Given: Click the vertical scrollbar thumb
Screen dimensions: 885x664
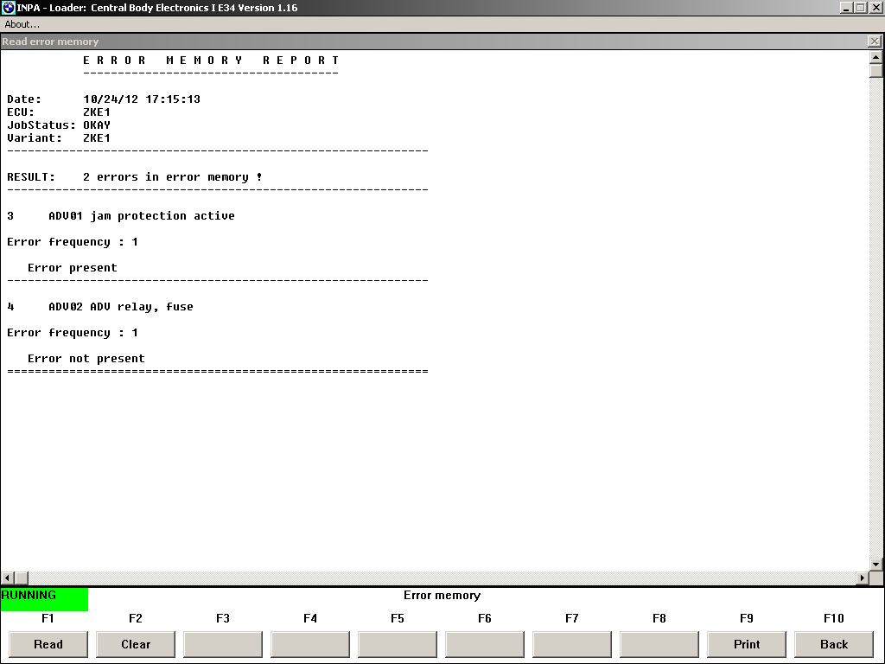Looking at the screenshot, I should (x=875, y=71).
